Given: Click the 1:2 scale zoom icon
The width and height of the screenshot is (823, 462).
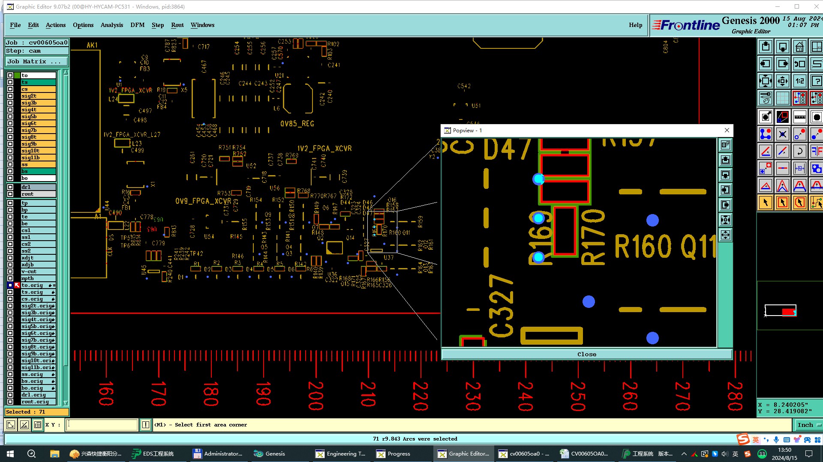Looking at the screenshot, I should (x=800, y=81).
